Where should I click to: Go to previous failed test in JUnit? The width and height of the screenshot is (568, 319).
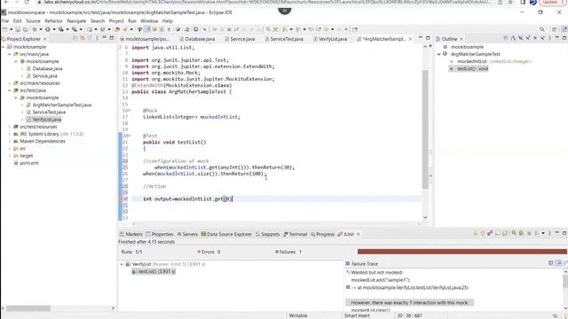coord(483,233)
